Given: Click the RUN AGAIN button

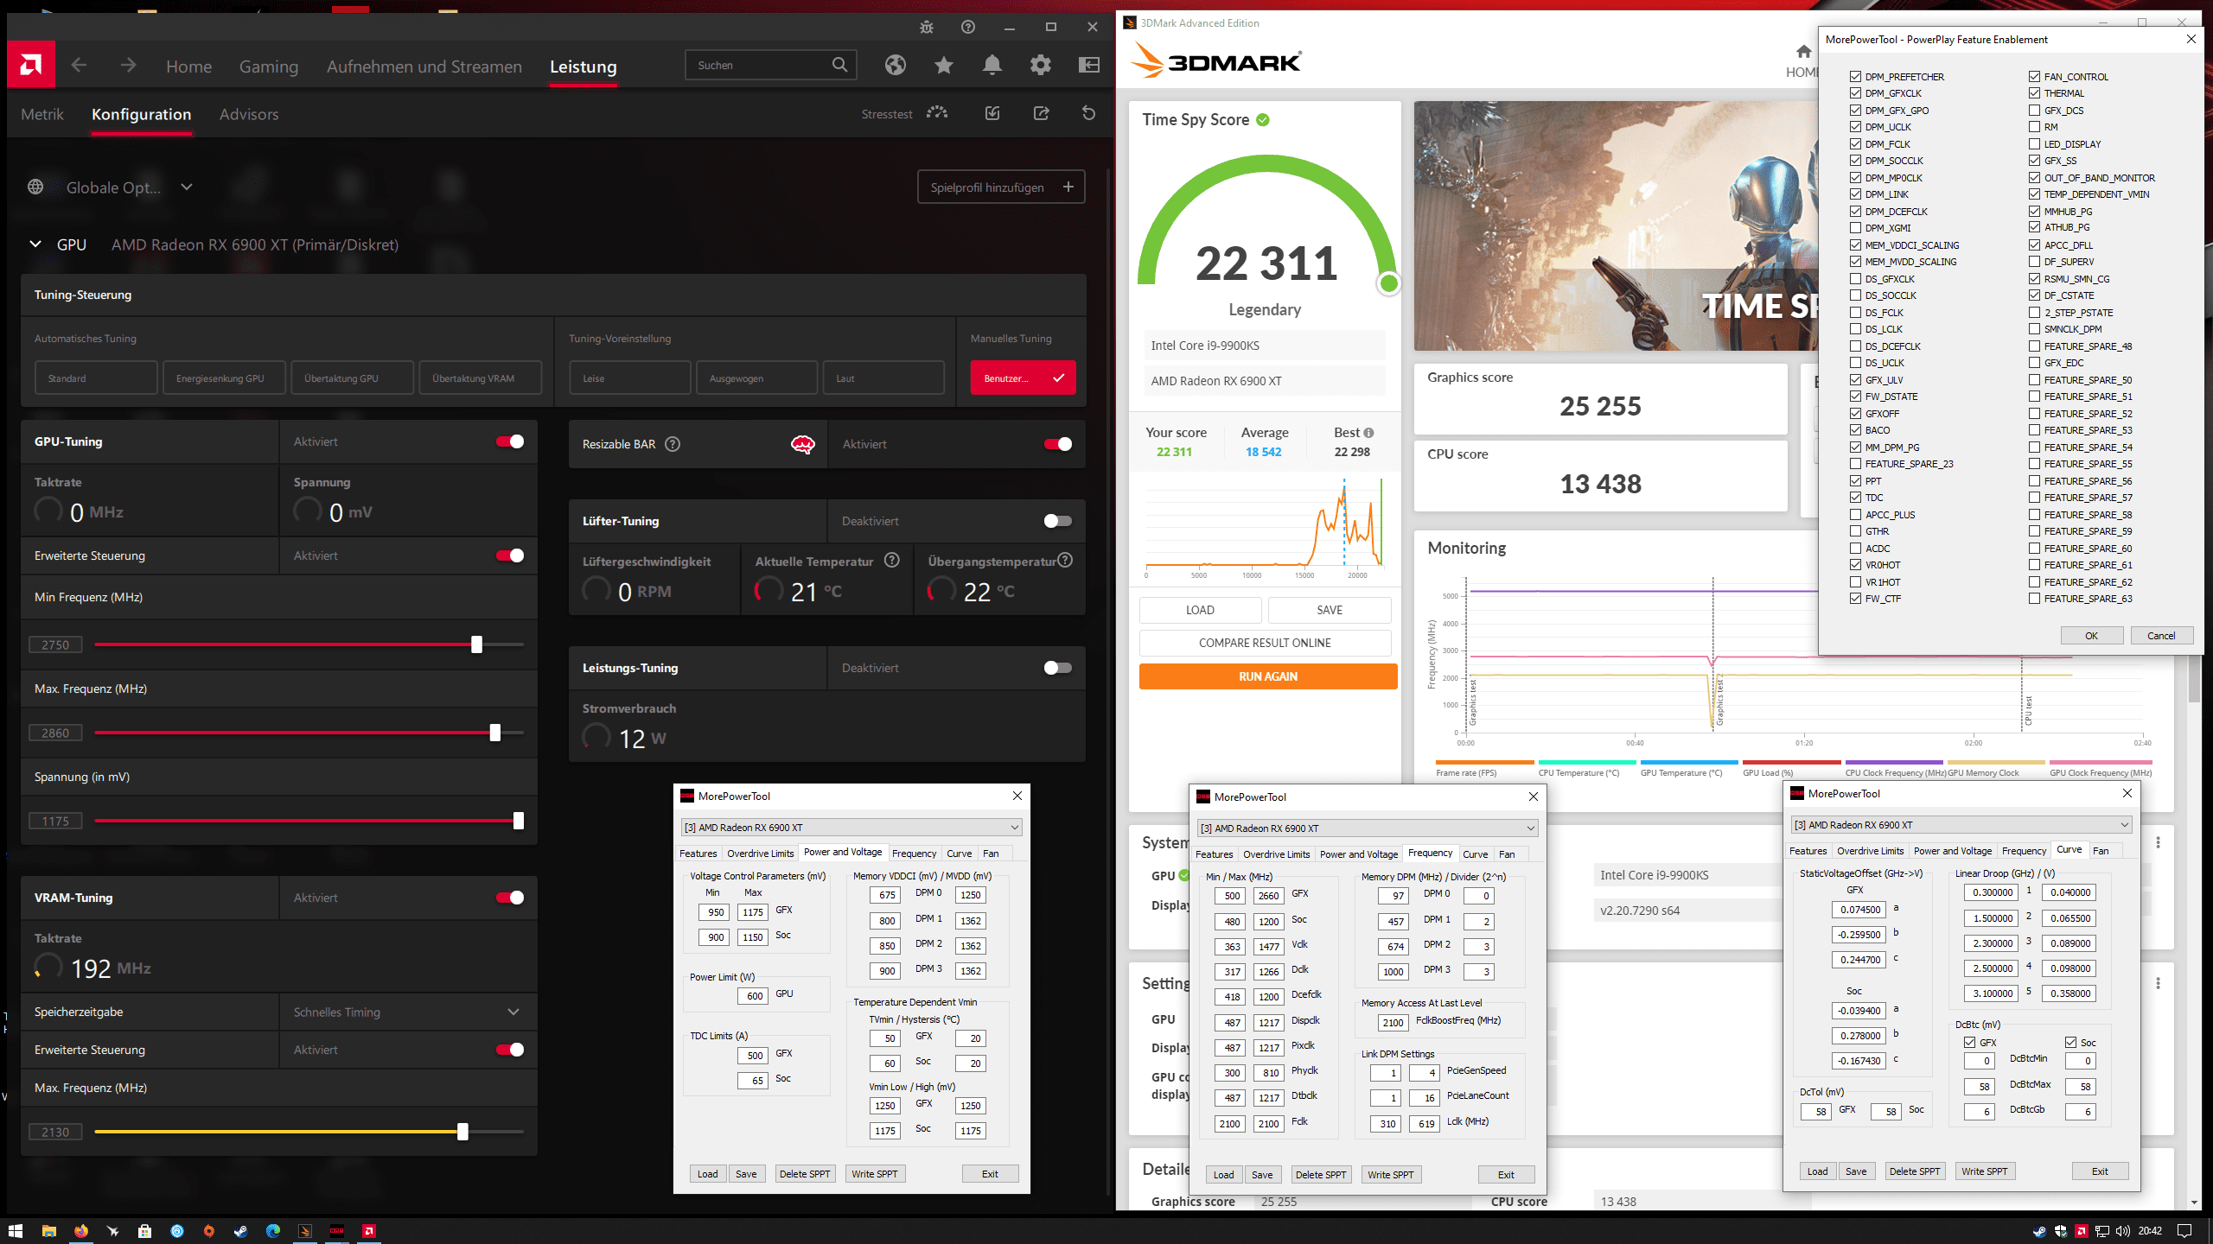Looking at the screenshot, I should [1267, 676].
